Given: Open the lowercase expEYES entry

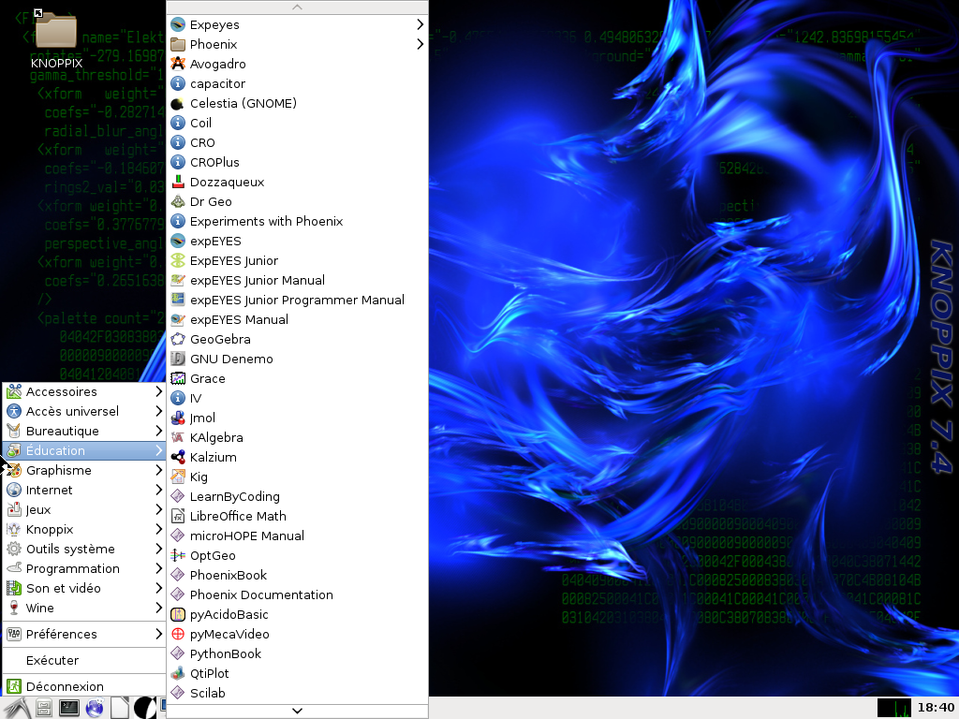Looking at the screenshot, I should click(x=297, y=241).
